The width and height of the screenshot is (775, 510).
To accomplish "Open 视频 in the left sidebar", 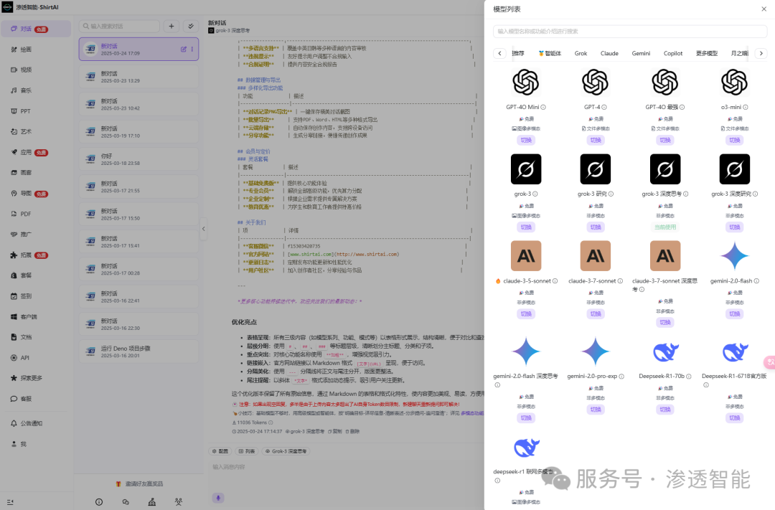I will point(34,70).
